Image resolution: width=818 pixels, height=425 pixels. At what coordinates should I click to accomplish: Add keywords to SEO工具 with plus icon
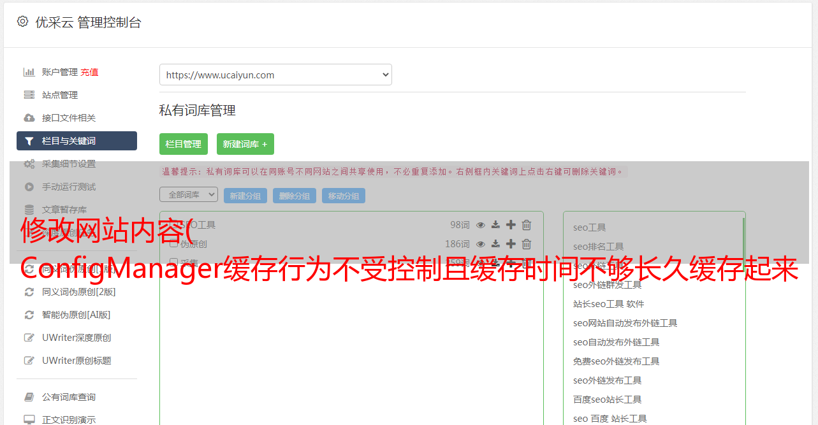[511, 225]
